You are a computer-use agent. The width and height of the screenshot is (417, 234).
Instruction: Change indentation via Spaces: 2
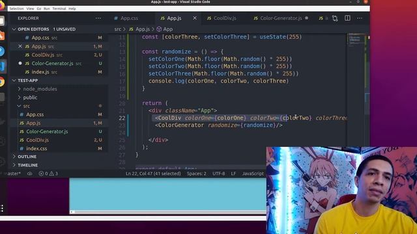pos(197,174)
